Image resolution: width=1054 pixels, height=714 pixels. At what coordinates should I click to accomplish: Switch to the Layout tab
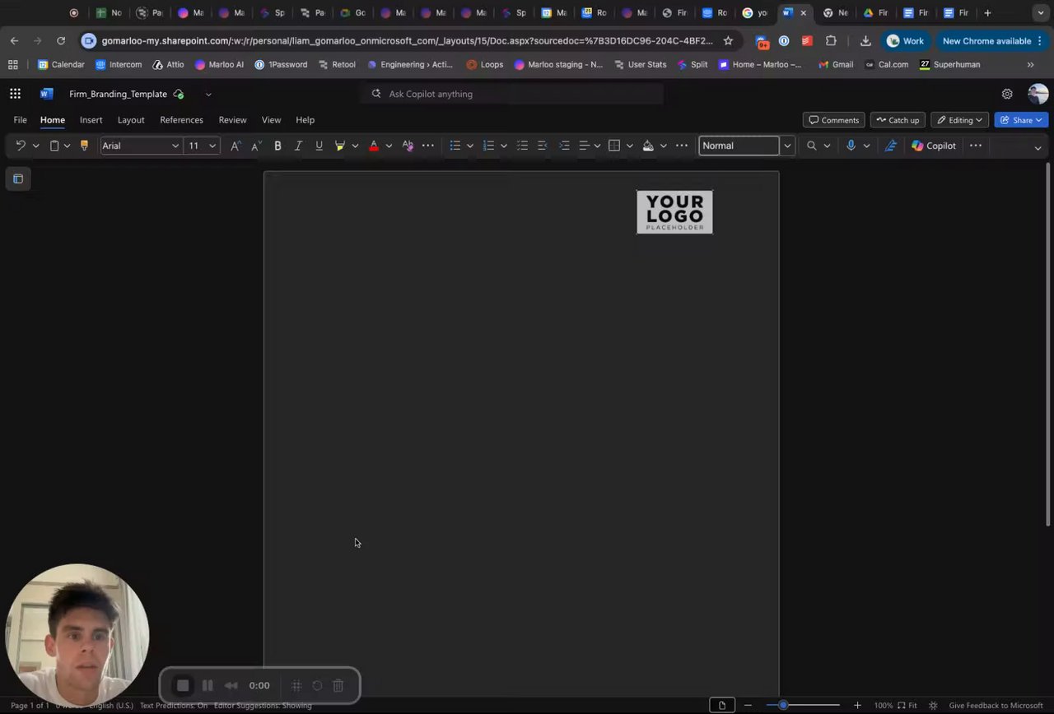click(131, 120)
